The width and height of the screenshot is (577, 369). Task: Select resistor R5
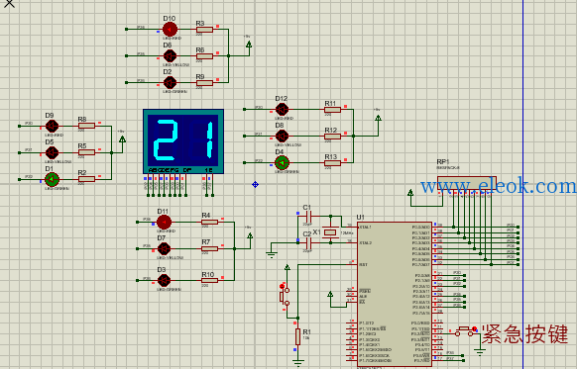click(x=86, y=152)
